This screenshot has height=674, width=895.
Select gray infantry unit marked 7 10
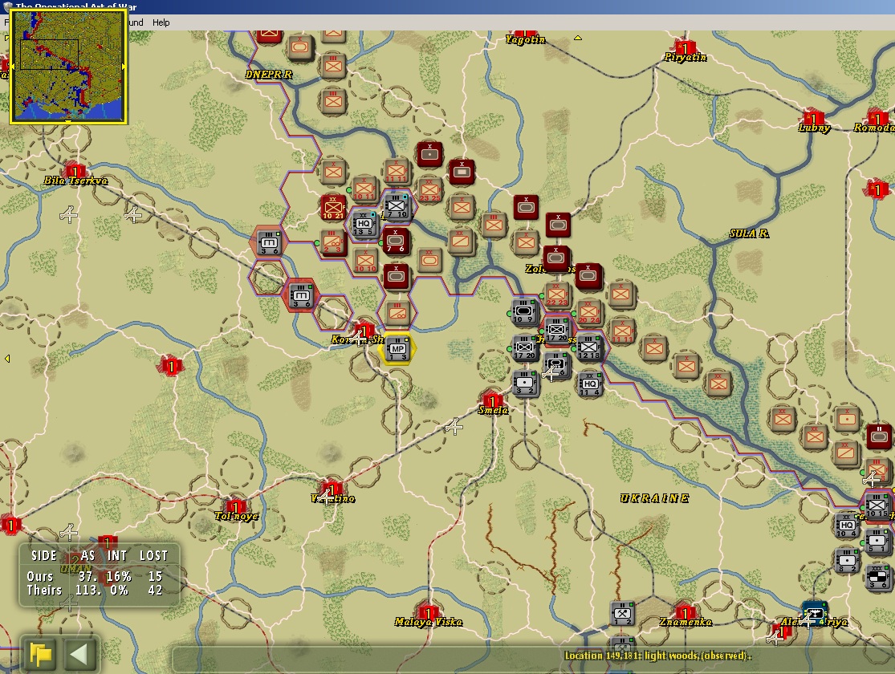[x=397, y=206]
